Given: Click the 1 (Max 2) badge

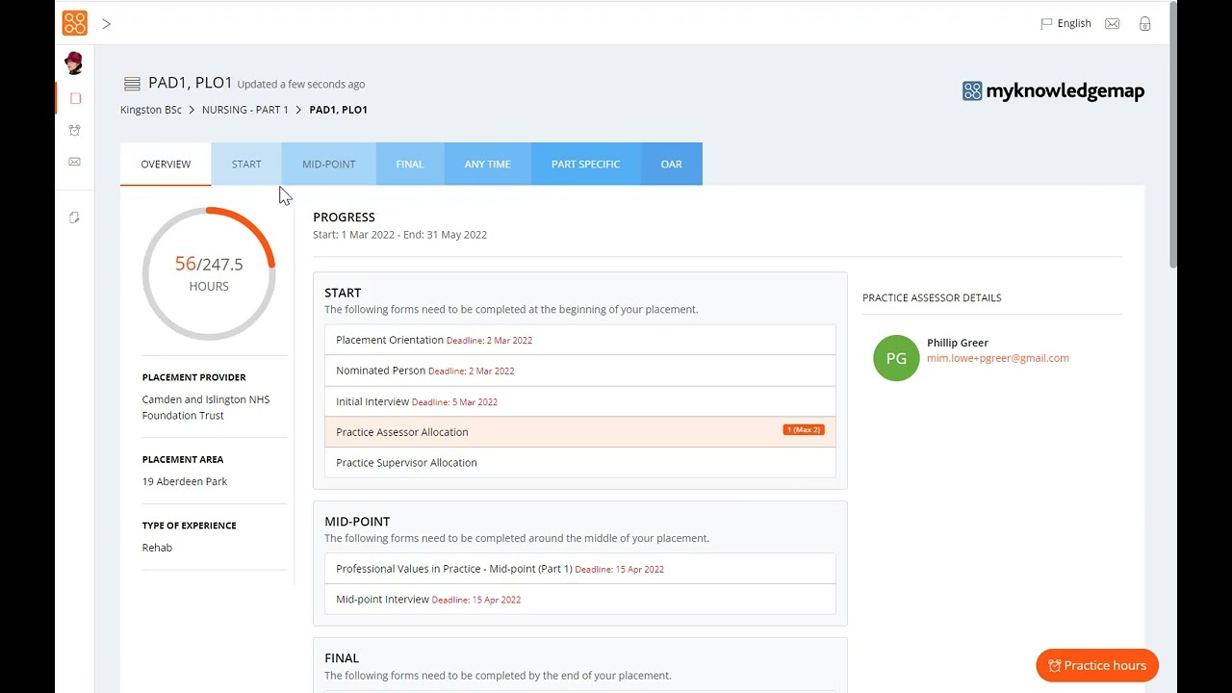Looking at the screenshot, I should [804, 430].
